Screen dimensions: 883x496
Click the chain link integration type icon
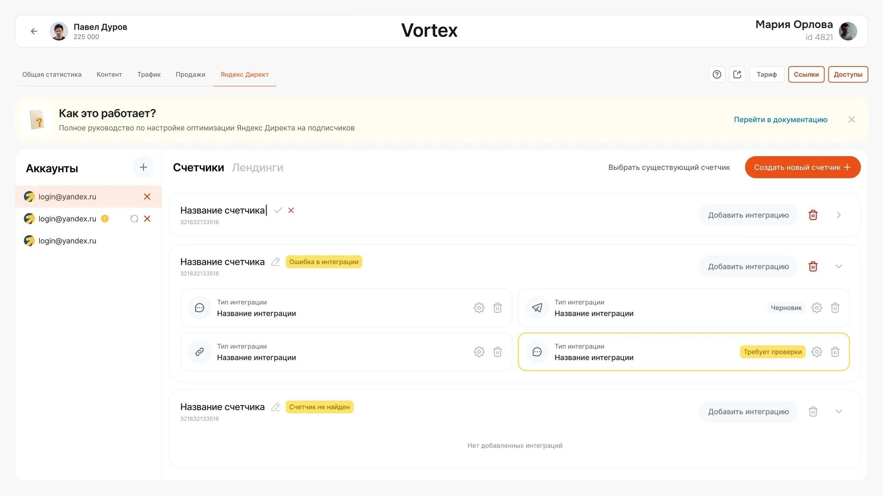tap(199, 352)
